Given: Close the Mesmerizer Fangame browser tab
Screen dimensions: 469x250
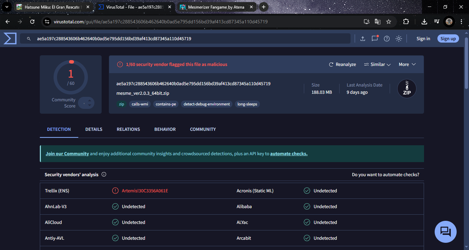Looking at the screenshot, I should (x=251, y=7).
